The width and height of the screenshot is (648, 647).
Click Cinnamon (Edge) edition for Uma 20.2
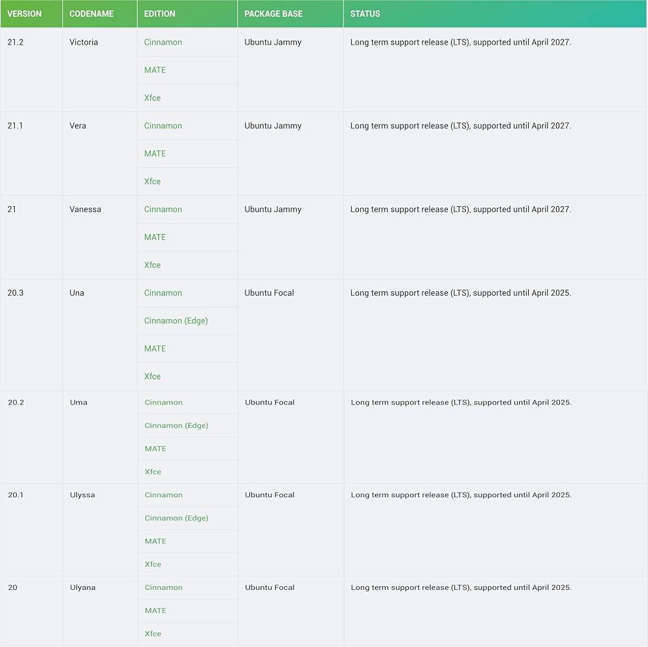(176, 426)
